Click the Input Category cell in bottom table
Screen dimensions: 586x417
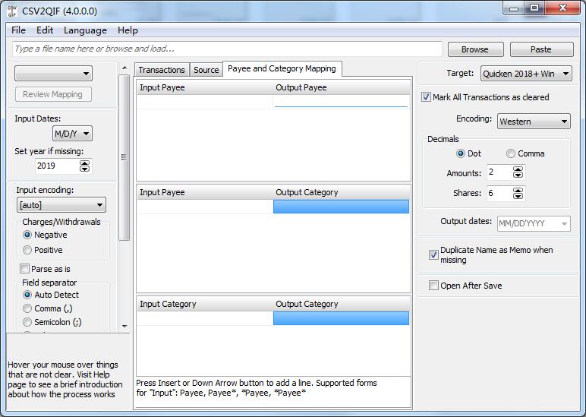tap(205, 318)
